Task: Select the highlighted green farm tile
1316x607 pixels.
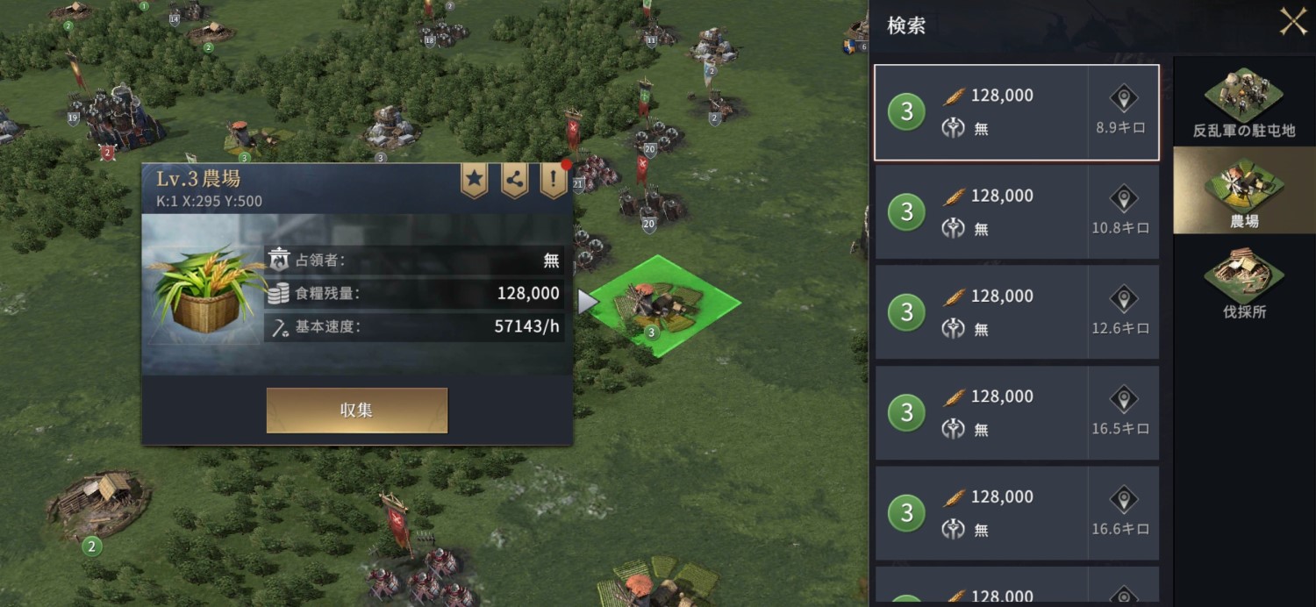Action: click(x=664, y=305)
